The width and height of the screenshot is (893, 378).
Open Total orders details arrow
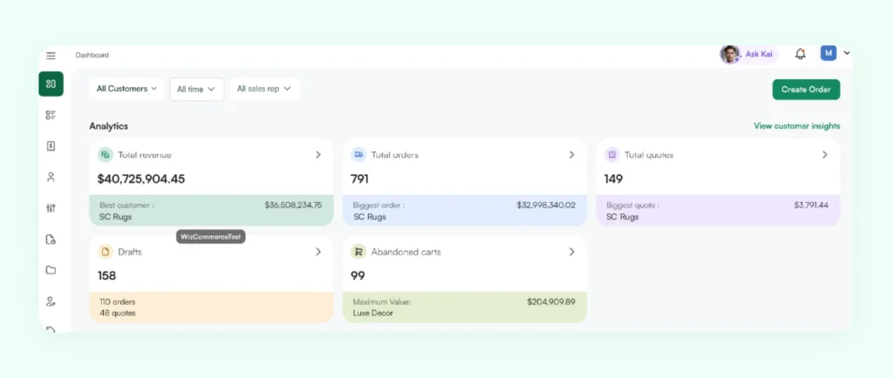point(572,155)
